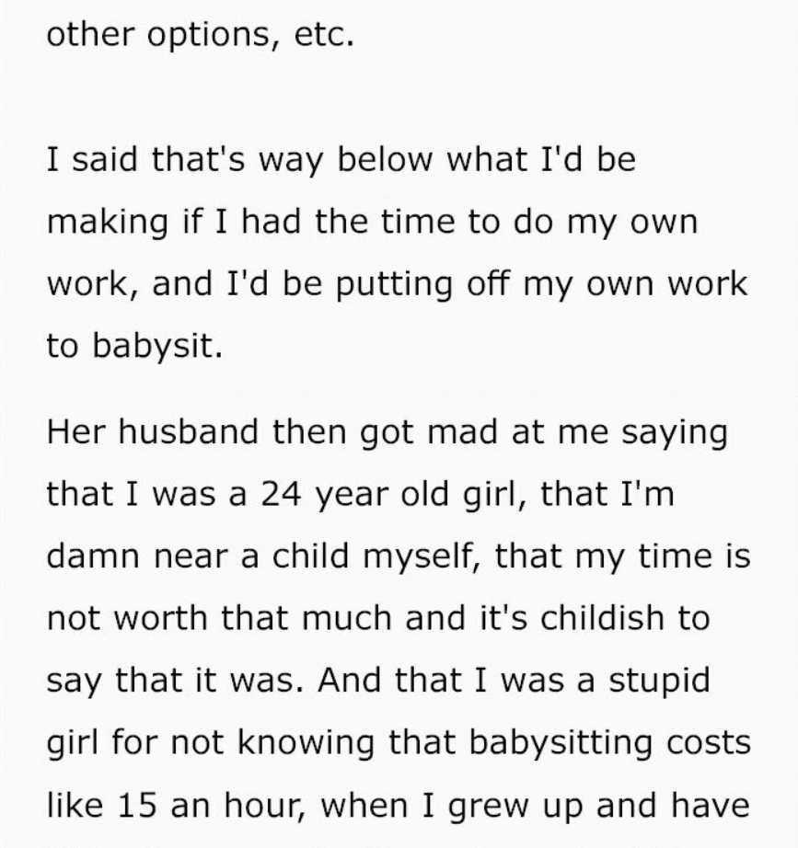Click the number "24" in the text

[281, 494]
